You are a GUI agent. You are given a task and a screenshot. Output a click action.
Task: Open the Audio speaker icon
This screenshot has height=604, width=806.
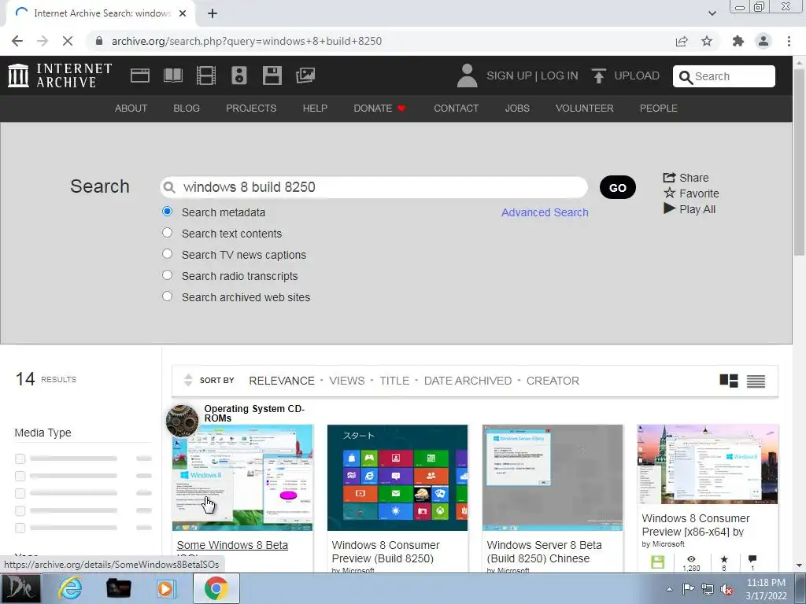[239, 75]
